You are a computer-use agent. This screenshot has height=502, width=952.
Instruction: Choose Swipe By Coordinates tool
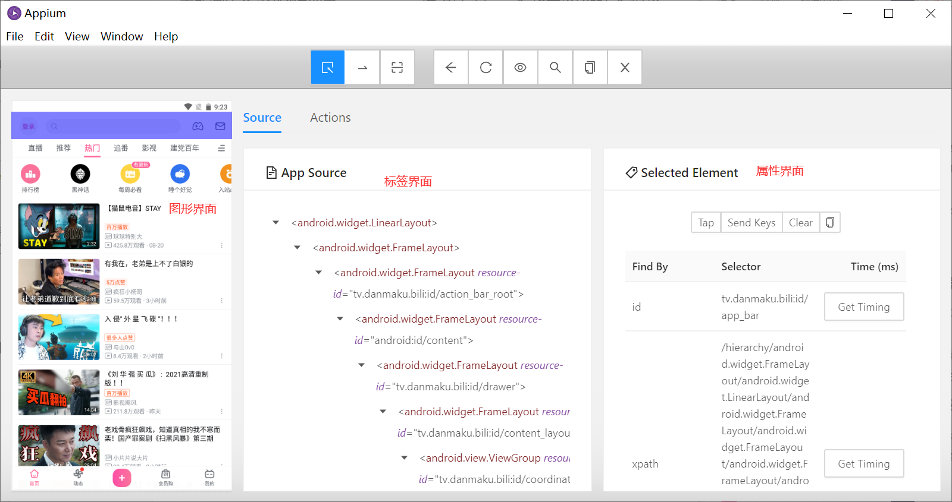(362, 67)
